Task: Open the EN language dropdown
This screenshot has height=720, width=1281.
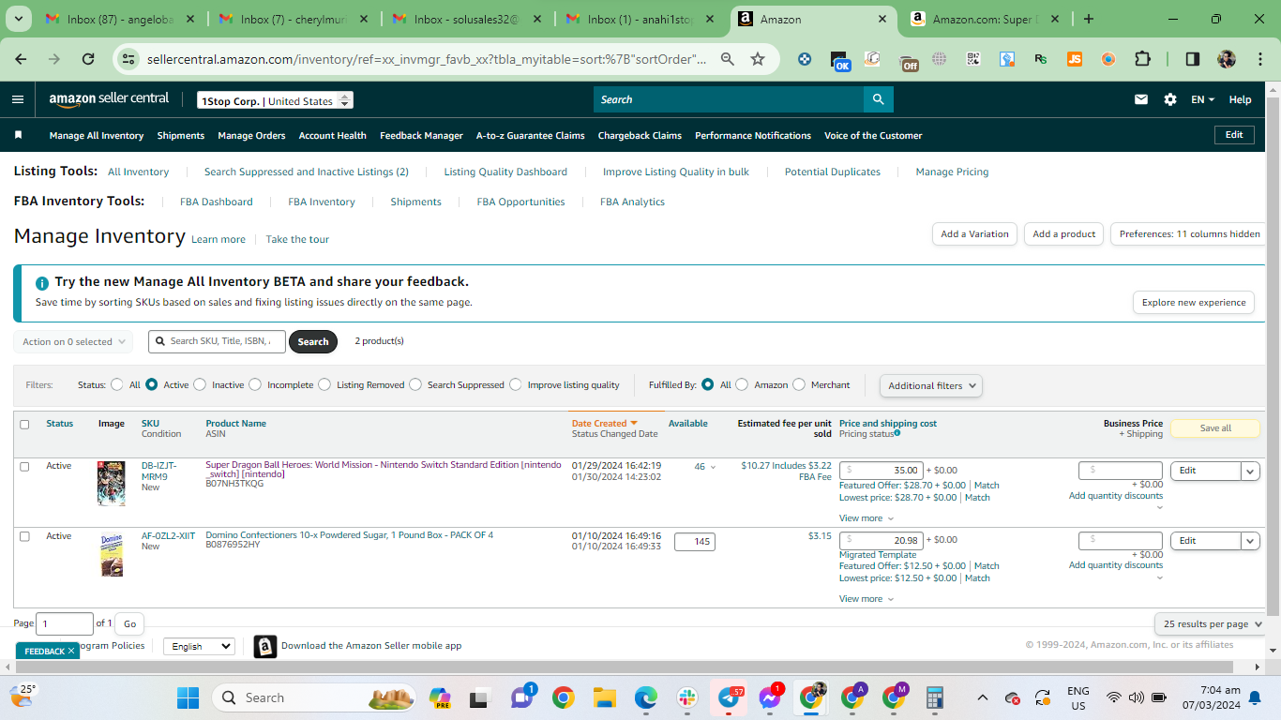Action: (1202, 99)
